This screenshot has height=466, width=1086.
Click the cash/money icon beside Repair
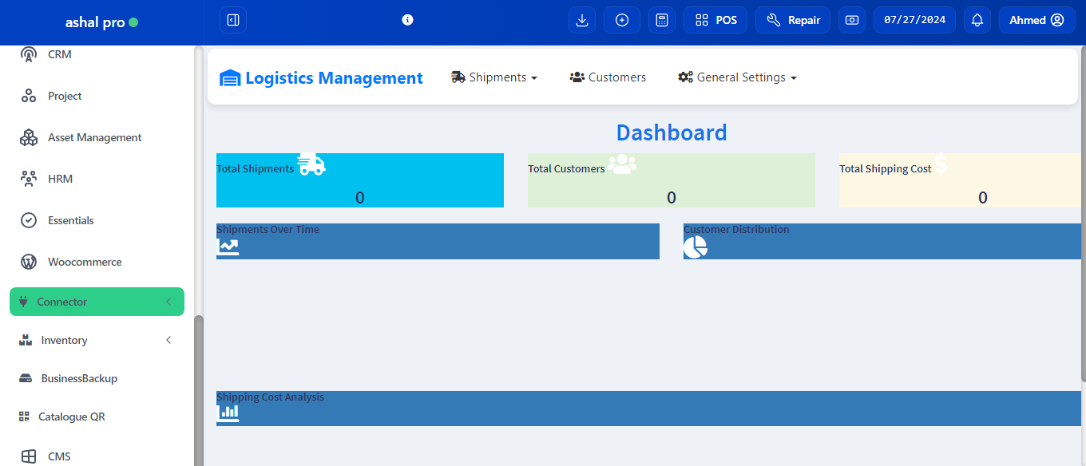[852, 20]
